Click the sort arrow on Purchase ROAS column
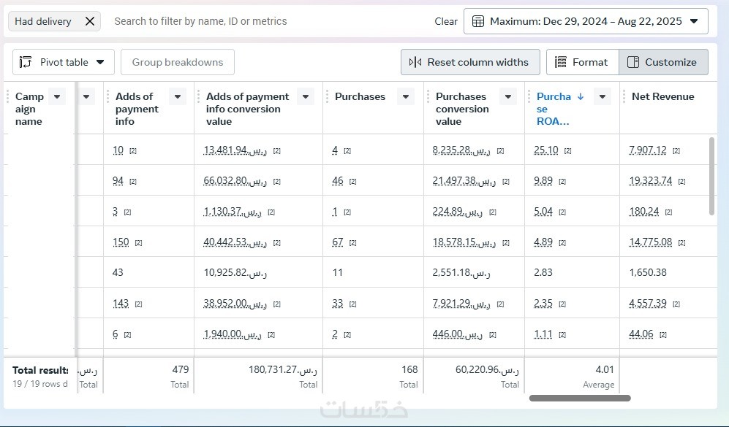The height and width of the screenshot is (427, 729). click(x=581, y=96)
